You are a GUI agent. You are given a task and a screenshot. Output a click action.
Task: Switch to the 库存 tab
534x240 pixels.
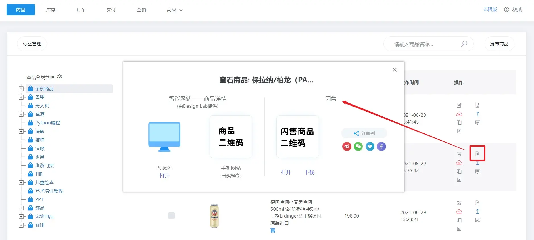point(51,10)
